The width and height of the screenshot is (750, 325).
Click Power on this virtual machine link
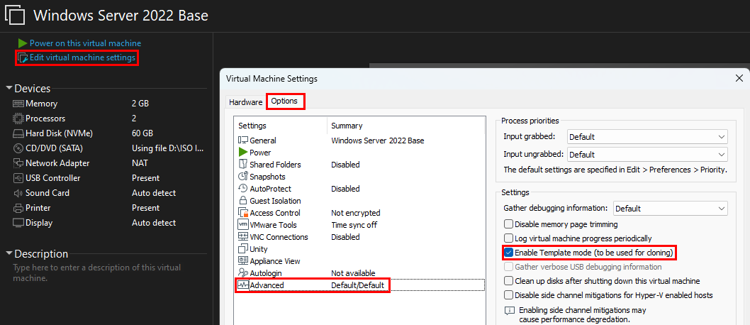85,43
